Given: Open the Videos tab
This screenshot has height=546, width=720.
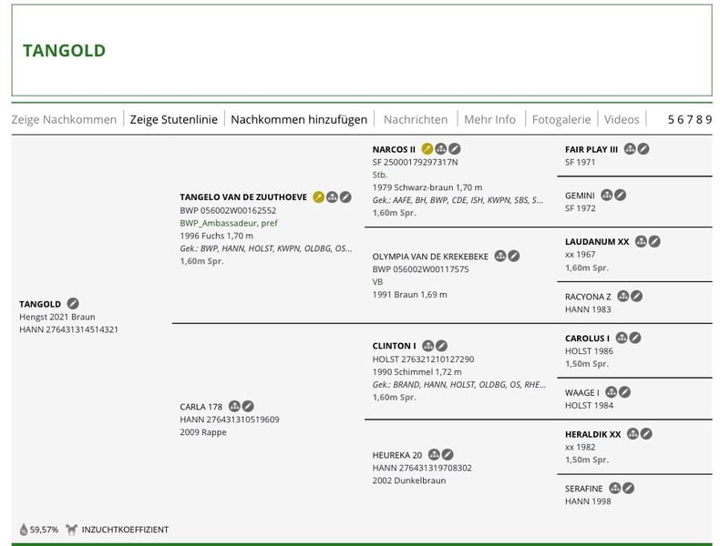Looking at the screenshot, I should click(x=622, y=119).
